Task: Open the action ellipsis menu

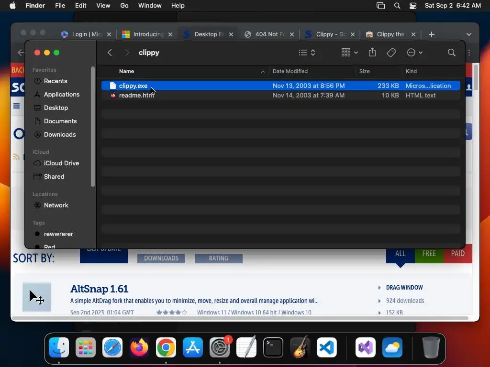Action: click(415, 53)
